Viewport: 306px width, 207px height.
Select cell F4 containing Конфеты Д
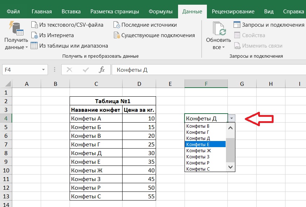tap(206, 118)
